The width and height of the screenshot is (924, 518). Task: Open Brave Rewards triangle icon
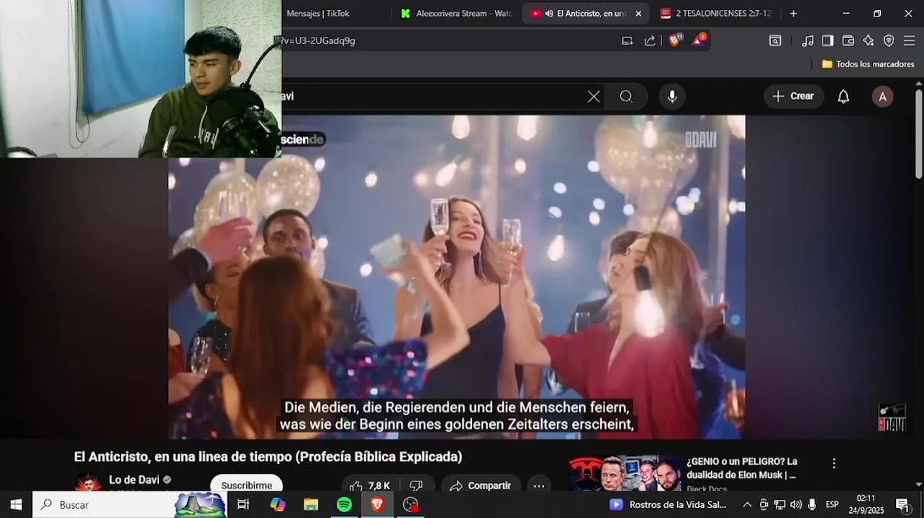[698, 40]
